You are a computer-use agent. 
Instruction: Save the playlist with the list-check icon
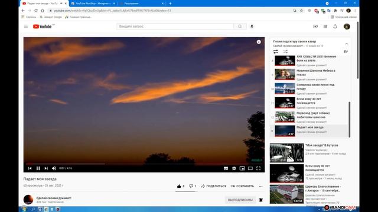[346, 51]
